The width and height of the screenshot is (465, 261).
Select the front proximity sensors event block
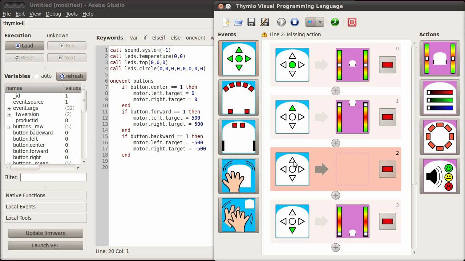pos(239,98)
